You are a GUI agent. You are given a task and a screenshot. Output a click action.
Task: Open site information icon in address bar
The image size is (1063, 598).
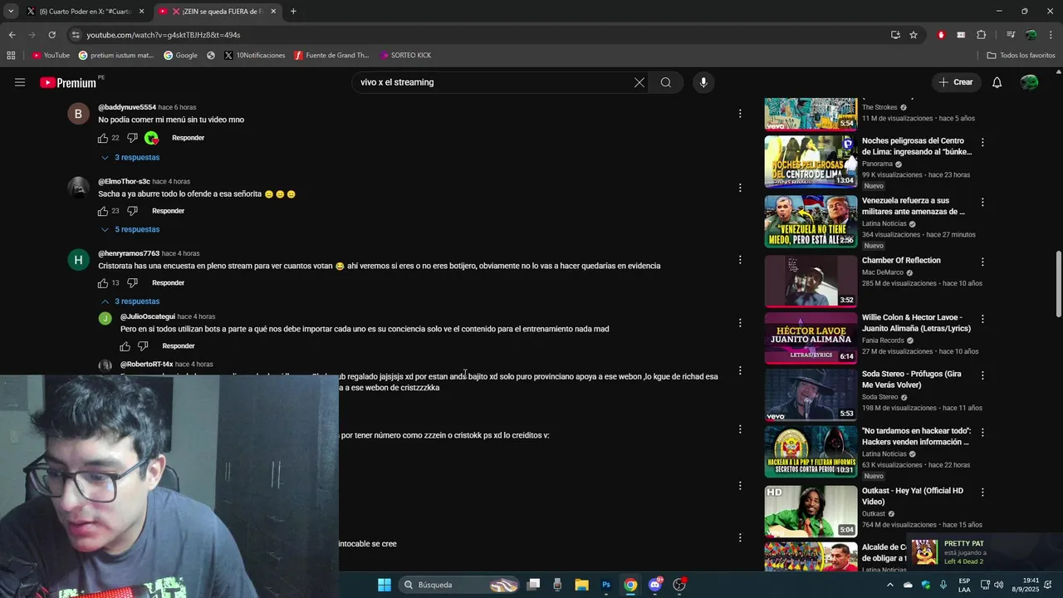(x=76, y=35)
